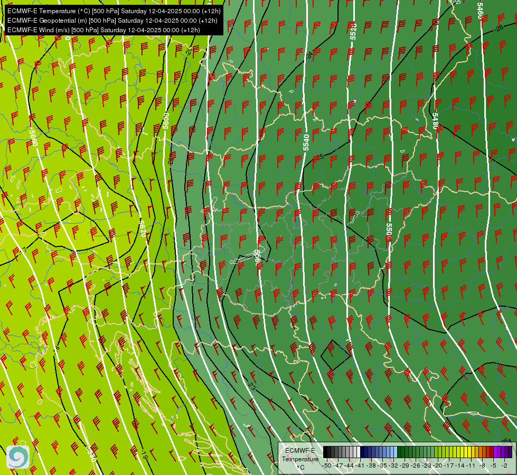Click the 5540 geopotential contour label
Screen dimensions: 517x475
(306, 142)
